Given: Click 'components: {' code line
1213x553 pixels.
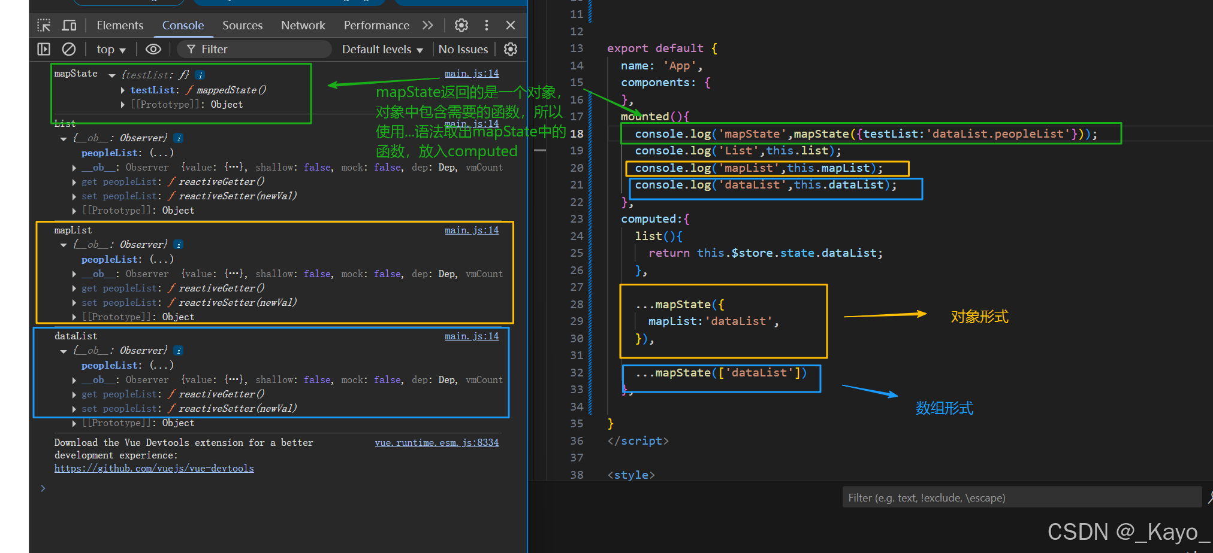Looking at the screenshot, I should [666, 82].
